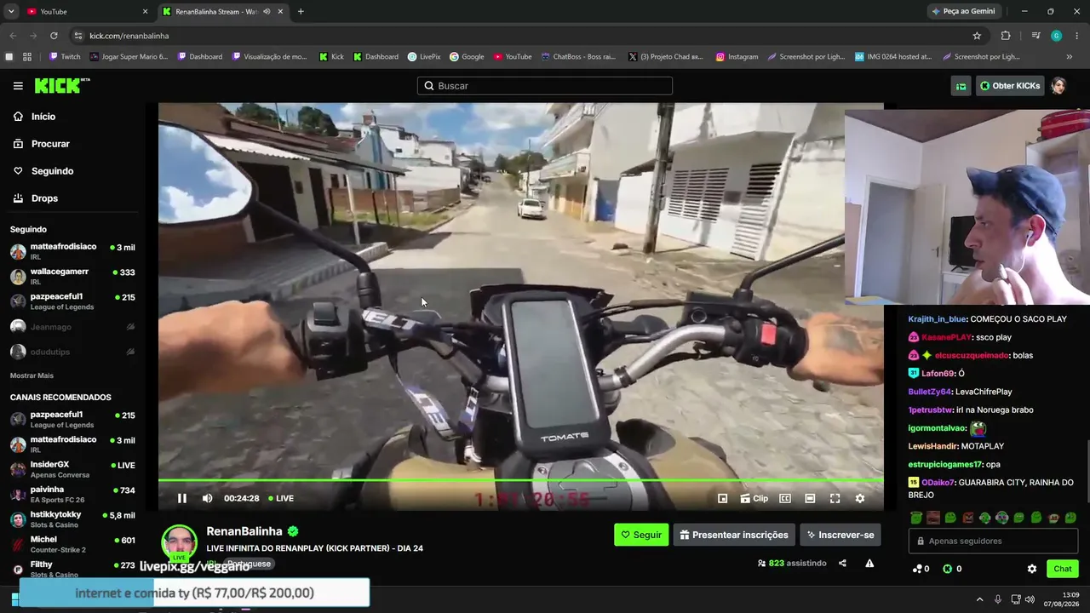Open InsiderGX recommended channel
Viewport: 1090px width, 613px height.
tap(72, 469)
